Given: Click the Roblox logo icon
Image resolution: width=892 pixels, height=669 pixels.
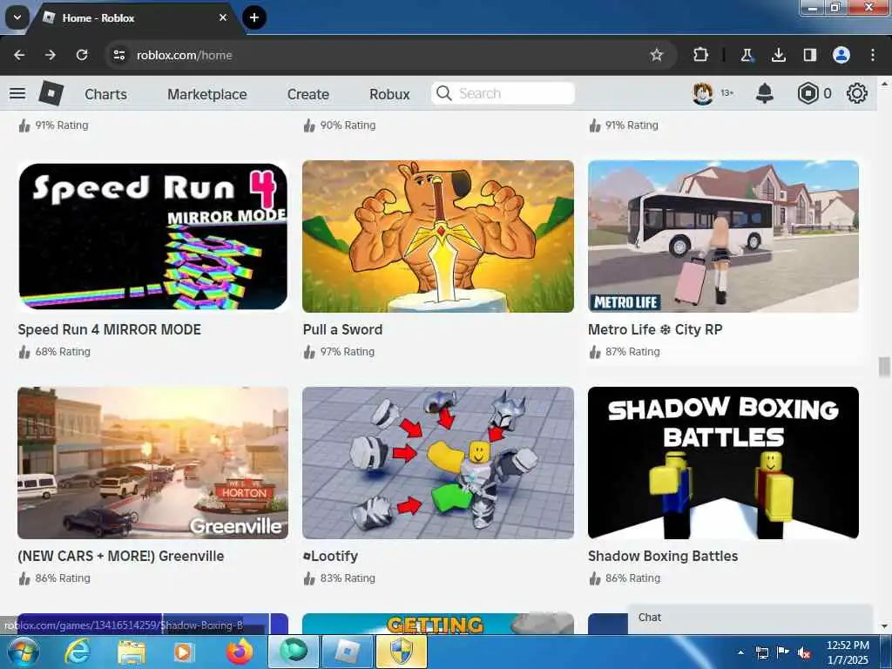Looking at the screenshot, I should (x=51, y=93).
